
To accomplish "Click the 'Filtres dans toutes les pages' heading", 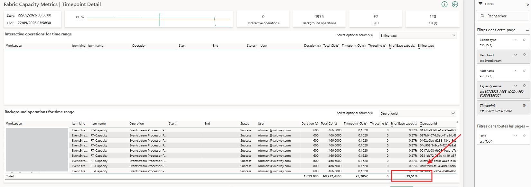I will coord(501,126).
